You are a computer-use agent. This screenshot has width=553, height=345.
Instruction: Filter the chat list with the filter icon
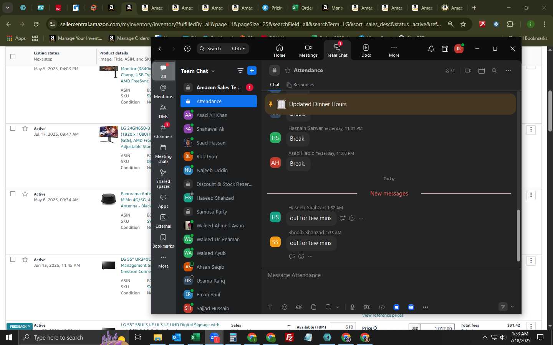240,71
